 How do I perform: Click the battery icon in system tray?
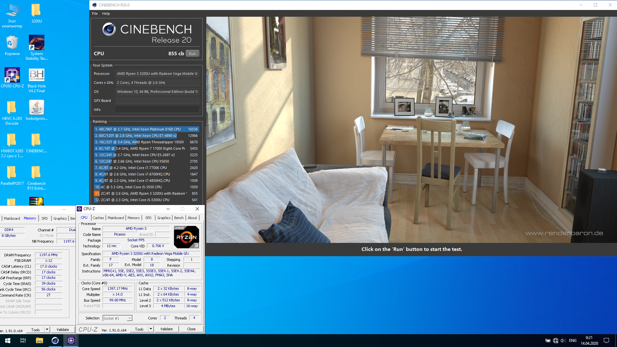click(x=548, y=341)
